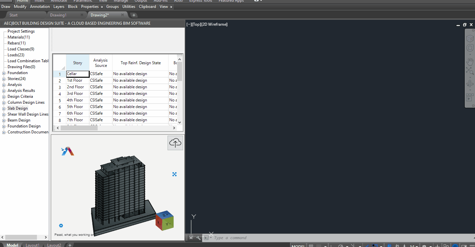Screen dimensions: 475x247
Task: Toggle snap mode dotted grid icon
Action: tap(320, 245)
